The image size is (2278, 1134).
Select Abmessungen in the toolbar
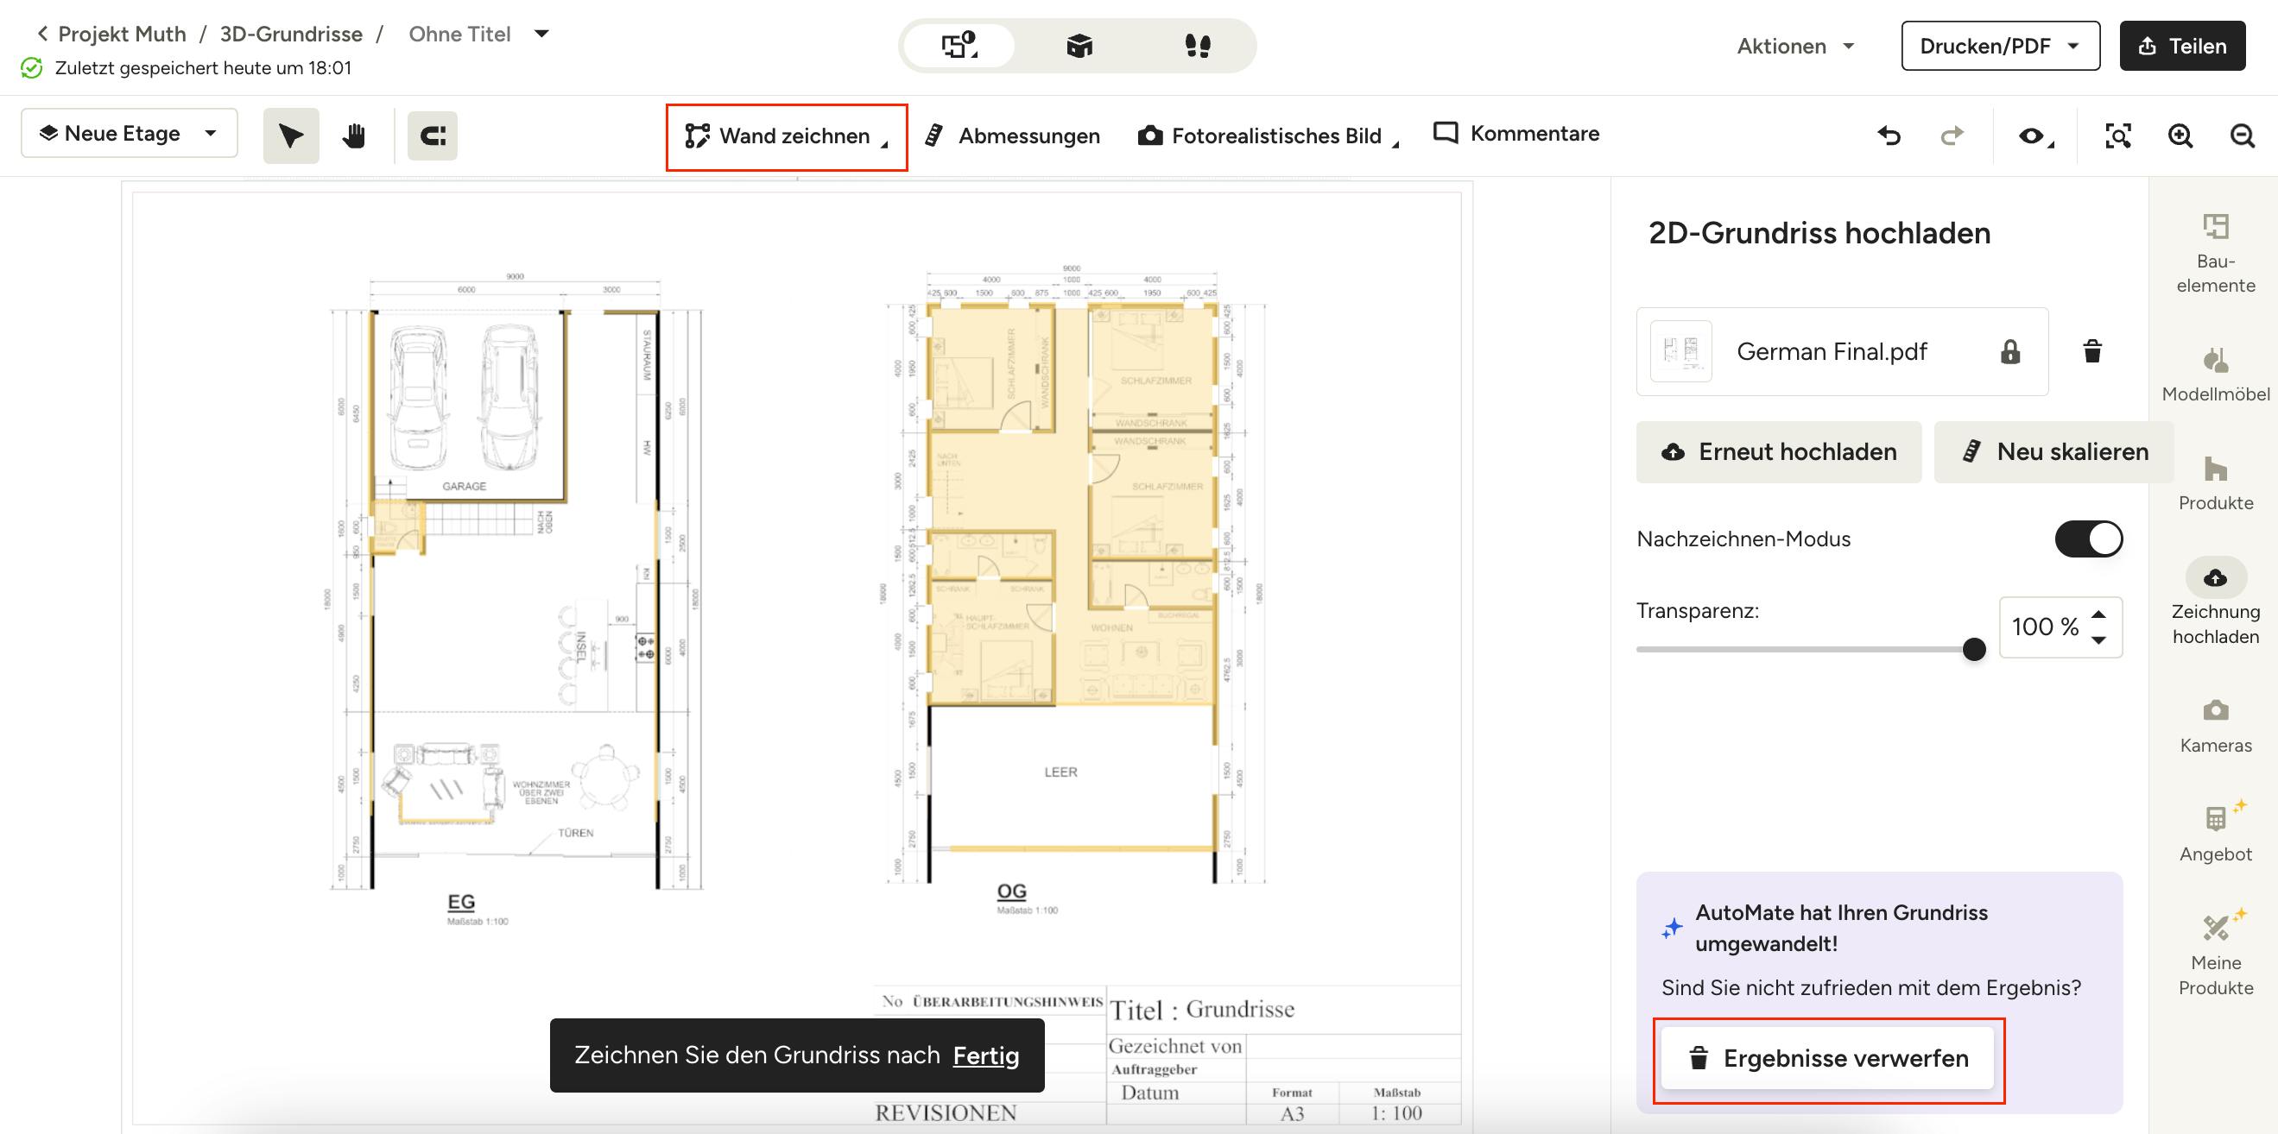pyautogui.click(x=1013, y=135)
